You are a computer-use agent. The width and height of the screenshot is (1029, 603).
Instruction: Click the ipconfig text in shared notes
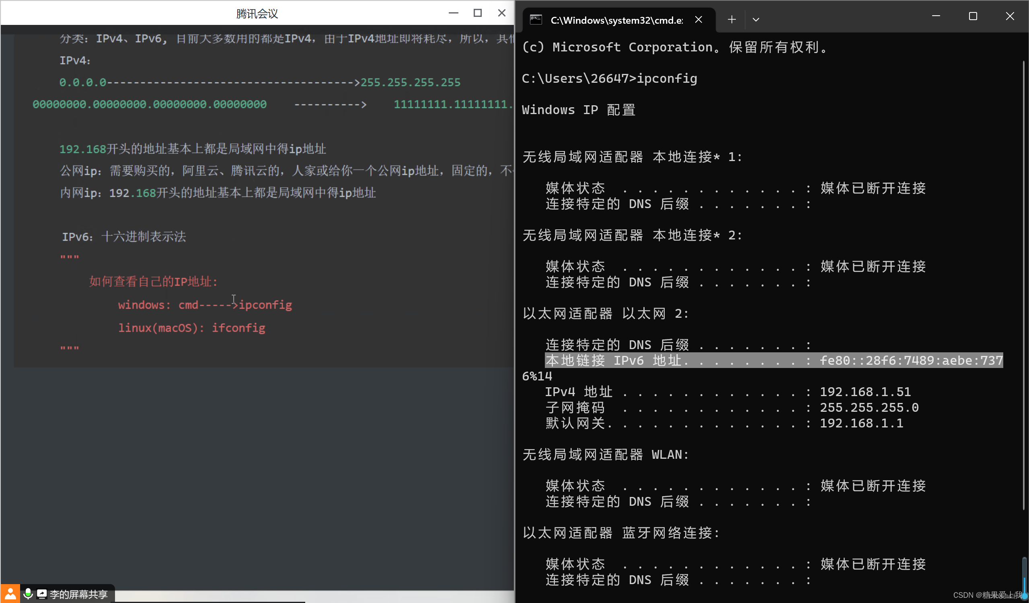coord(265,305)
